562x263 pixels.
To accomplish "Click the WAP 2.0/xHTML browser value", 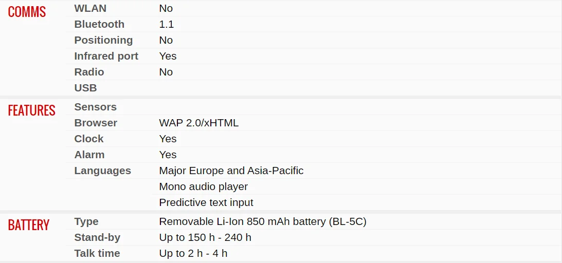I will click(x=198, y=123).
